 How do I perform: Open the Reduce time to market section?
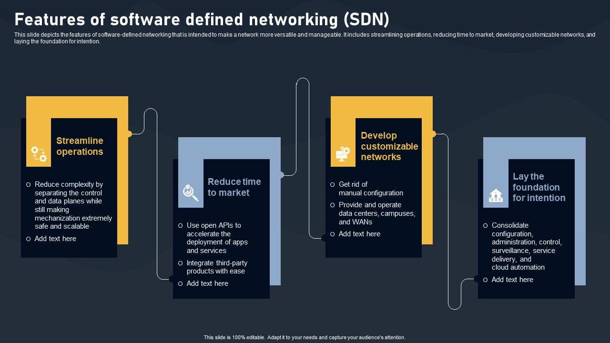(234, 187)
